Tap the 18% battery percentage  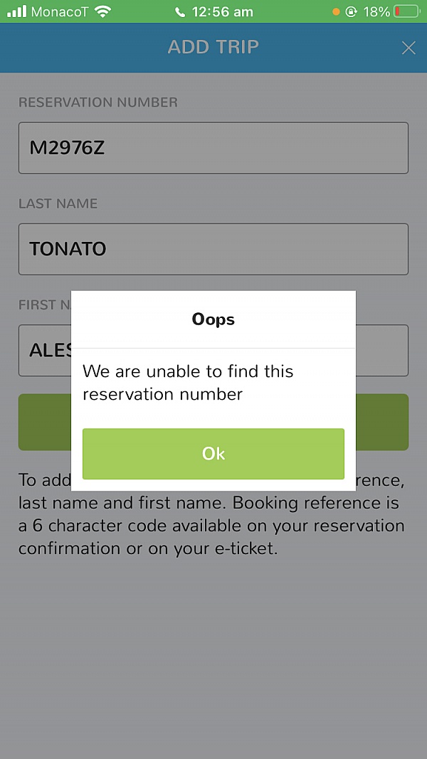pos(376,12)
